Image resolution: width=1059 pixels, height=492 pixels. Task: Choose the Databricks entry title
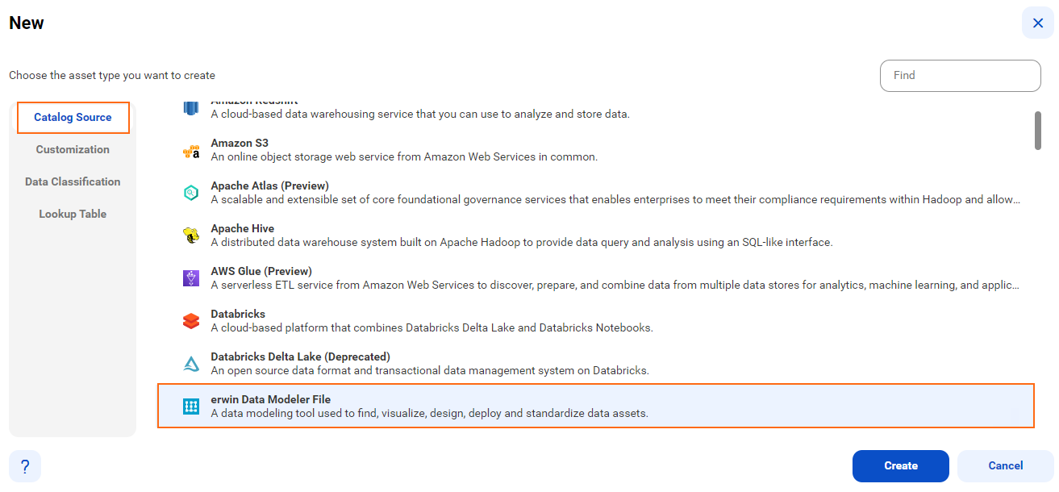pyautogui.click(x=238, y=314)
